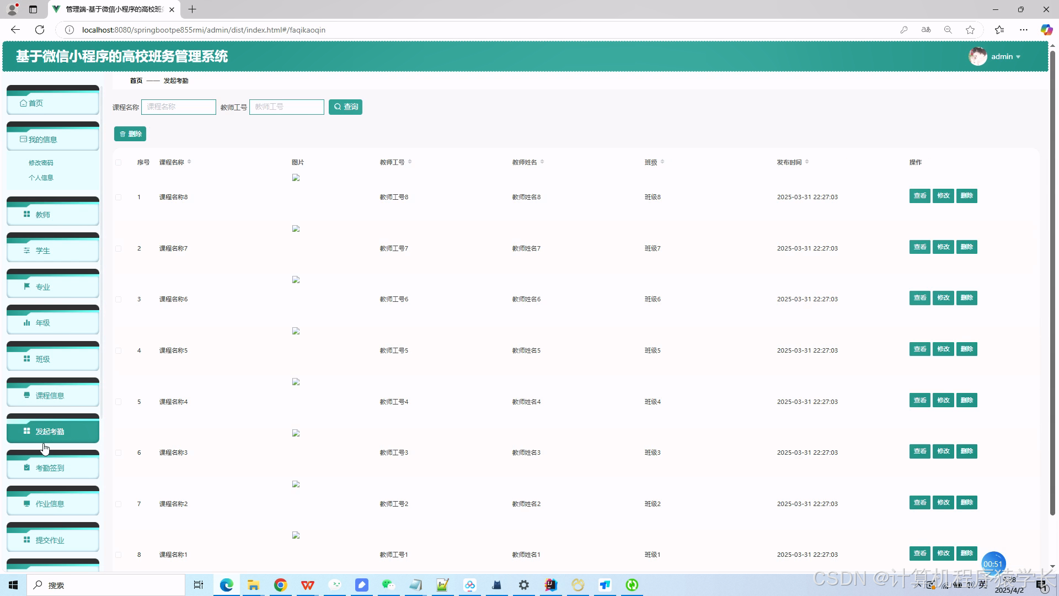Click the admin avatar picture

[977, 56]
